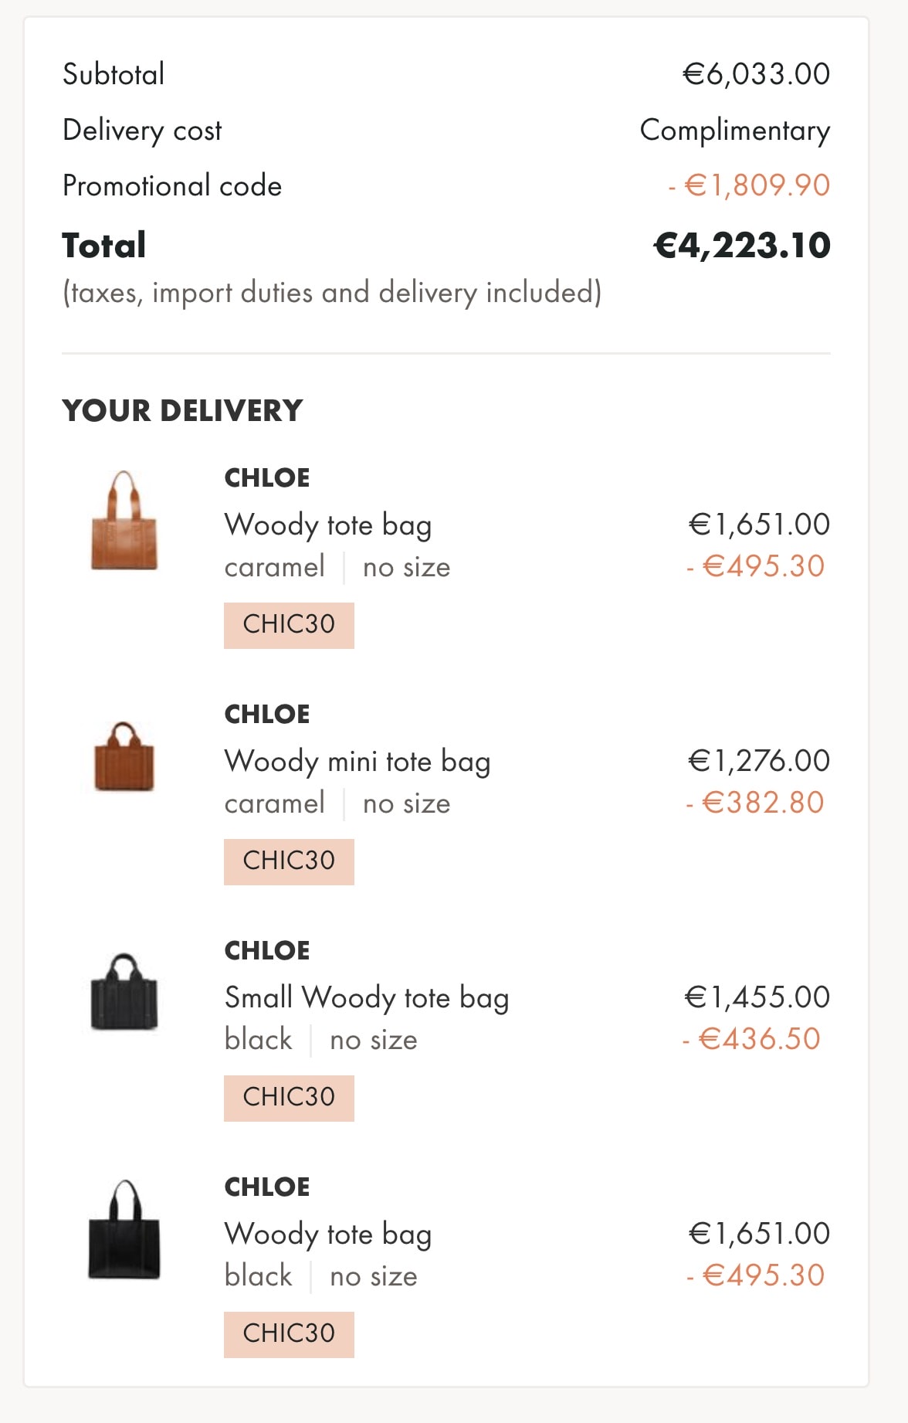
Task: Click the total amount €4,223.10
Action: (x=742, y=246)
